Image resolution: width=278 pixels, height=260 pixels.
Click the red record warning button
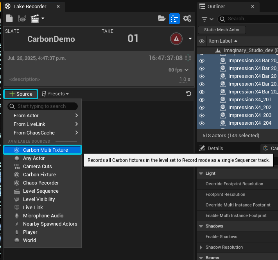[x=176, y=38]
